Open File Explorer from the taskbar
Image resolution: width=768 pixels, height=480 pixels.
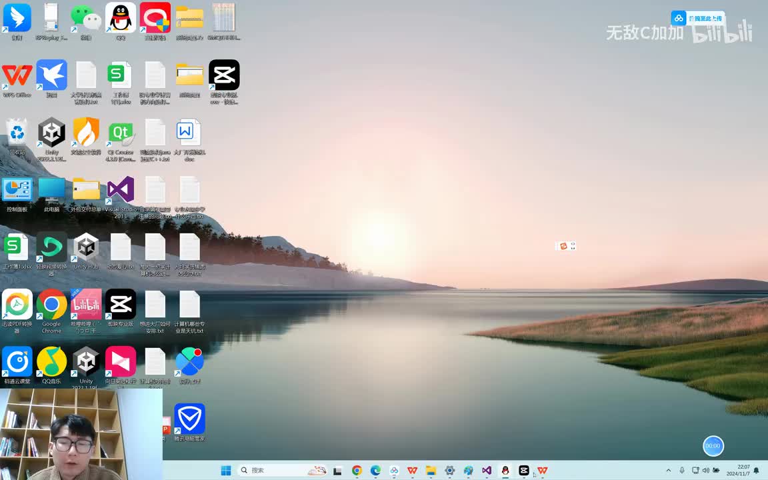pos(431,470)
